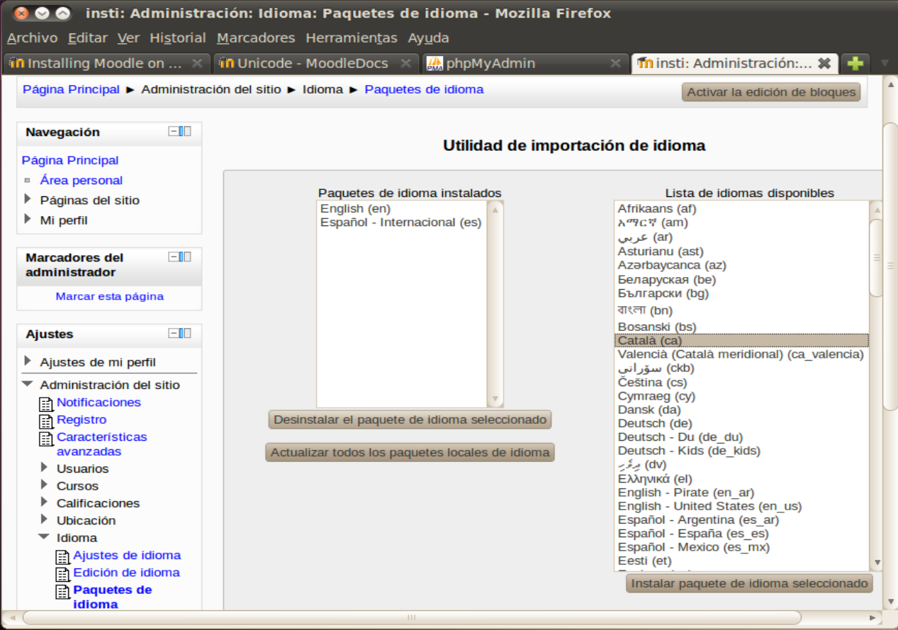Open the Marcadores menu in Firefox

[255, 38]
